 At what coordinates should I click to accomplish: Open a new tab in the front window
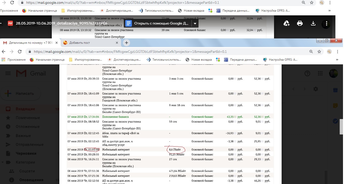[127, 43]
